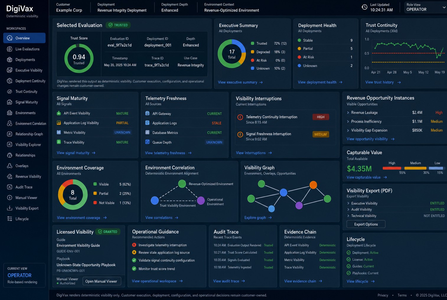447x300 pixels.
Task: Click the Executive Visibility sidebar icon
Action: tap(10, 70)
